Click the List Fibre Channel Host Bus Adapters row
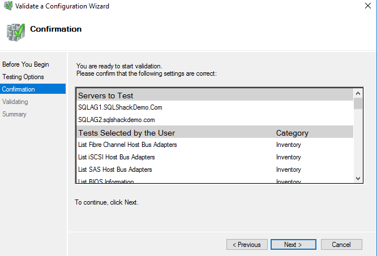Image resolution: width=377 pixels, height=256 pixels. (x=127, y=145)
